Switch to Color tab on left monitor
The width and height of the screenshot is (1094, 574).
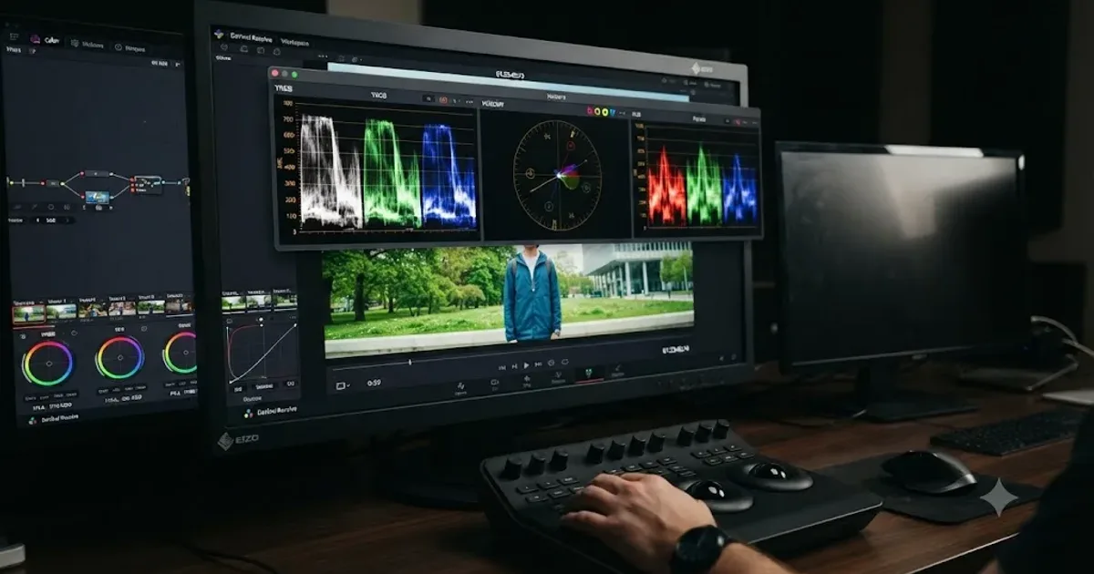pos(45,40)
